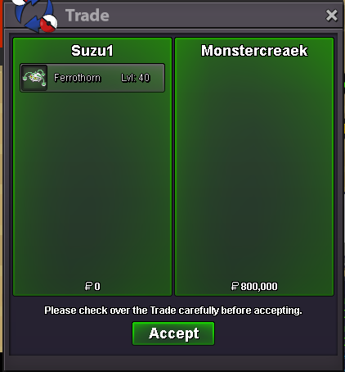Click the Accept trade button
The image size is (345, 372).
click(173, 333)
